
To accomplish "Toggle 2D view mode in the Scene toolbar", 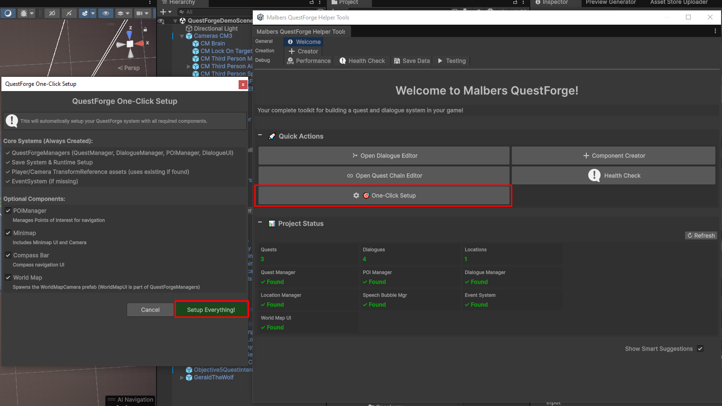I will click(52, 13).
